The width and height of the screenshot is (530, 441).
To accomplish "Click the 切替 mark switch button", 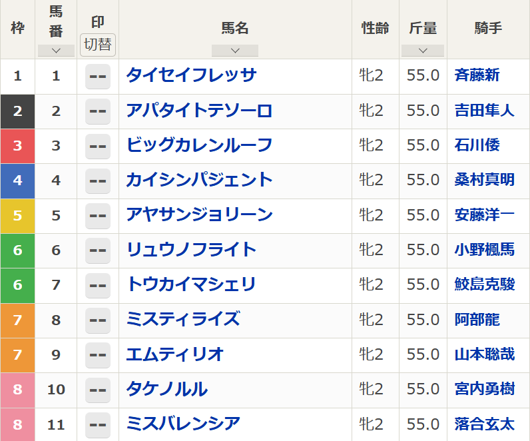I will [98, 45].
